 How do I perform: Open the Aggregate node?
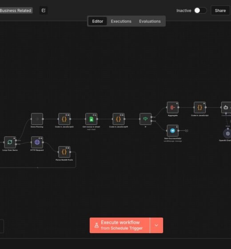point(172,108)
